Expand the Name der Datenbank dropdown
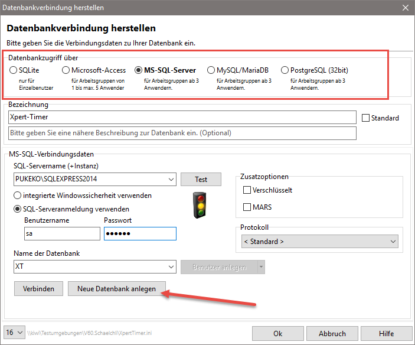 (x=171, y=267)
